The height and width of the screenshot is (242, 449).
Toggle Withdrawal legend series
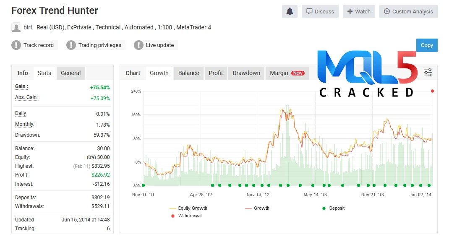point(186,216)
